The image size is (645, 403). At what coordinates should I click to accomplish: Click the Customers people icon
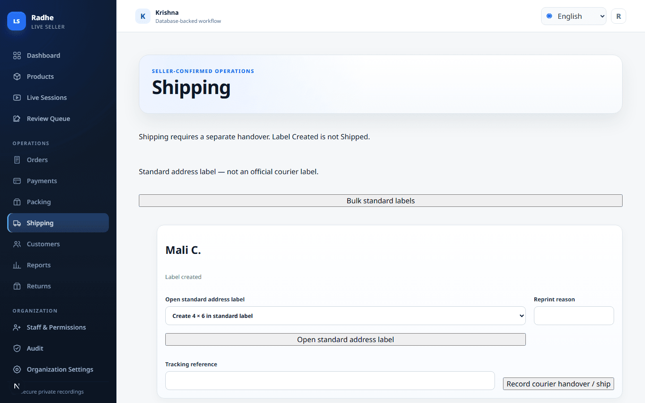[x=17, y=244]
